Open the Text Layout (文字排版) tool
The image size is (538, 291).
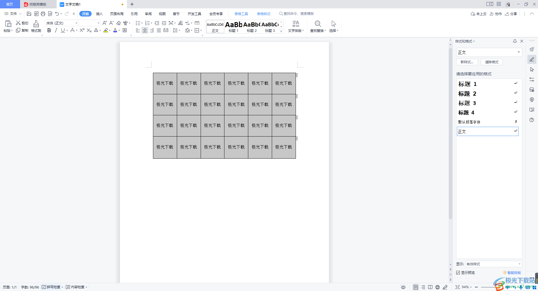click(x=296, y=26)
